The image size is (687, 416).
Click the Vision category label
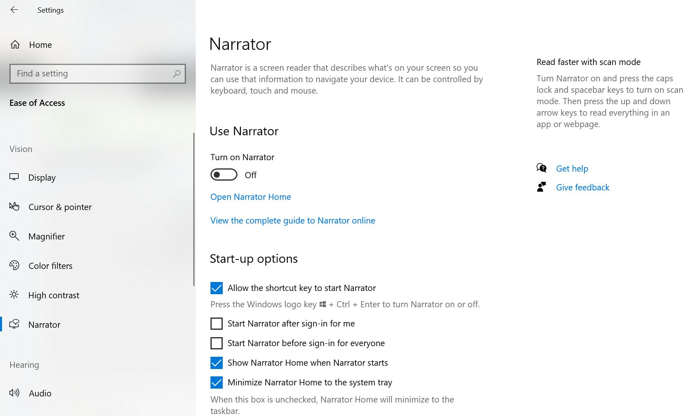coord(21,149)
